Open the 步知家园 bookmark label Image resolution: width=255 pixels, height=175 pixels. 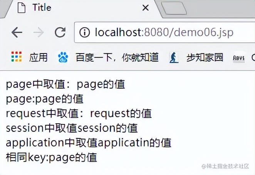pyautogui.click(x=205, y=57)
